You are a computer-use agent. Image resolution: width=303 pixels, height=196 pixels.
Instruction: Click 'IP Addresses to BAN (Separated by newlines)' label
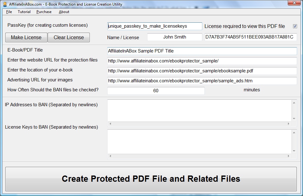(51, 105)
